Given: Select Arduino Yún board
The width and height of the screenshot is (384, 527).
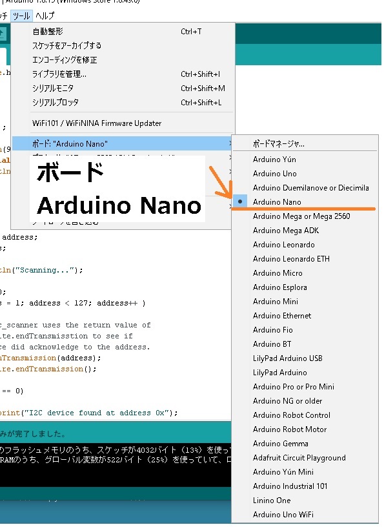Looking at the screenshot, I should coord(305,160).
